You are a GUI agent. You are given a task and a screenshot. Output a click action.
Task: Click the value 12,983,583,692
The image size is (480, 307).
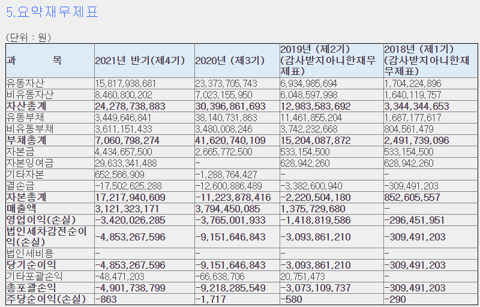(316, 106)
